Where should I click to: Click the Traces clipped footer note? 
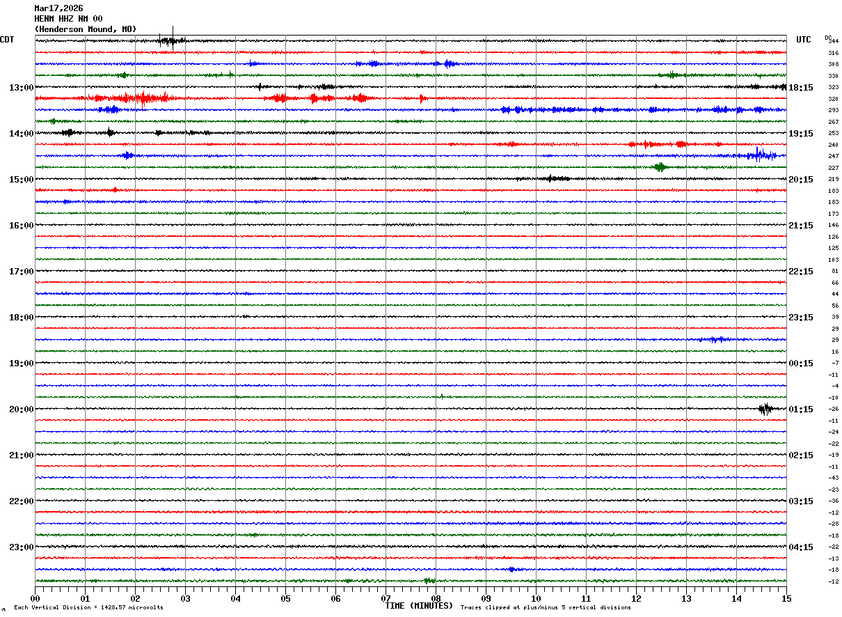click(x=546, y=607)
